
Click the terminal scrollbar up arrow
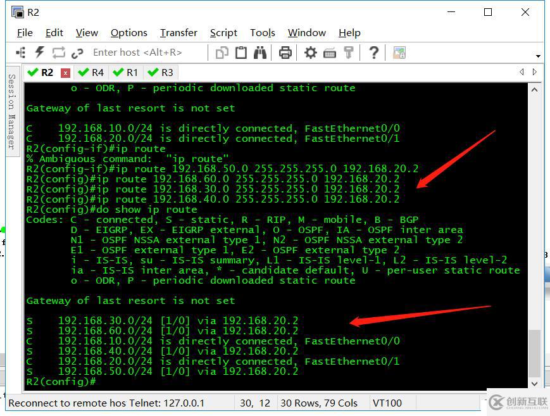[x=535, y=90]
